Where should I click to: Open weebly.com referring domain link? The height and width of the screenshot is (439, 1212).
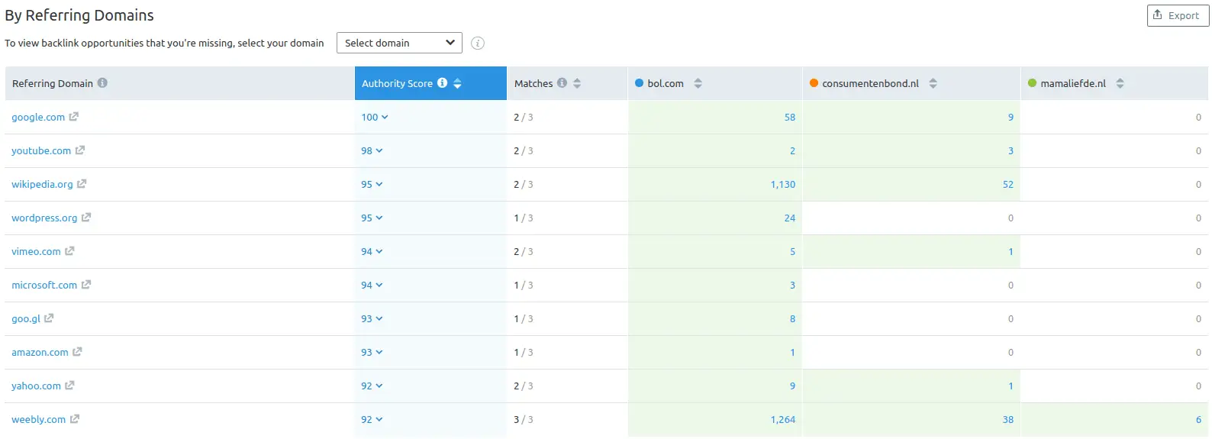coord(38,419)
